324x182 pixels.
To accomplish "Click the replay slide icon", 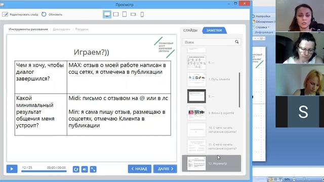I will pyautogui.click(x=76, y=169).
